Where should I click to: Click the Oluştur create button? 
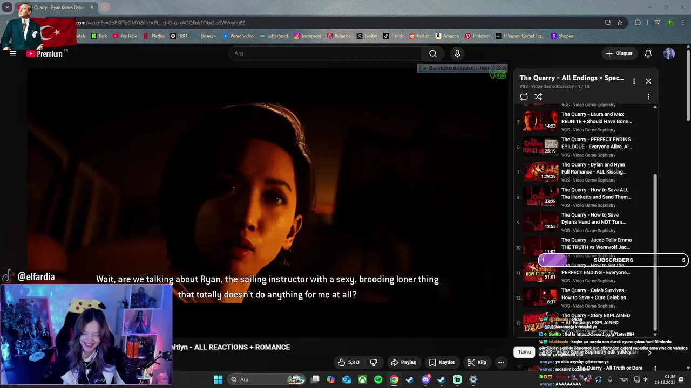click(619, 53)
